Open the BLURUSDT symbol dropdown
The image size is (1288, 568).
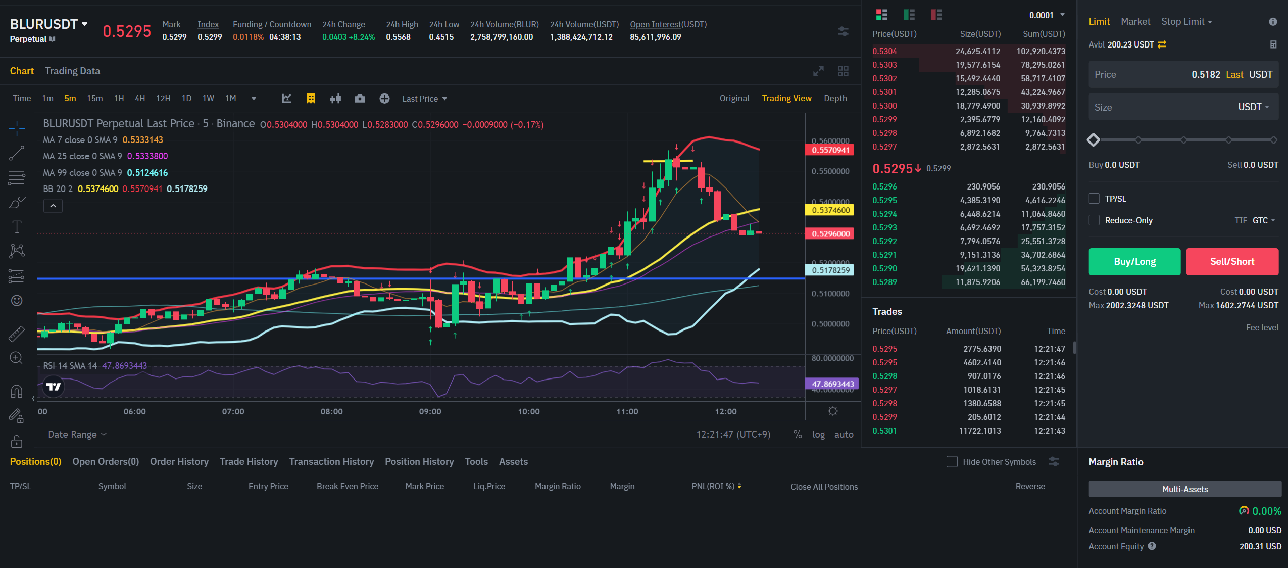pyautogui.click(x=85, y=24)
